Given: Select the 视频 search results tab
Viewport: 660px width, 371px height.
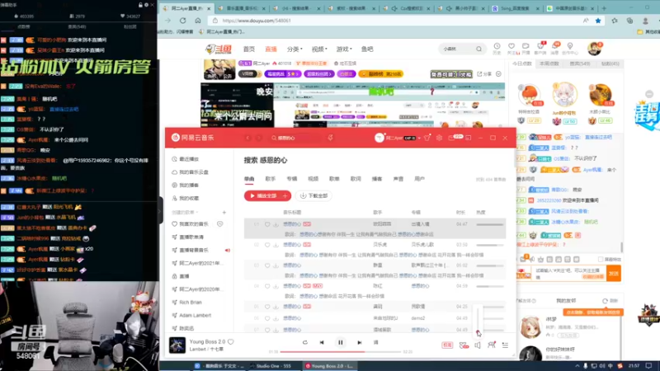Looking at the screenshot, I should coord(313,179).
